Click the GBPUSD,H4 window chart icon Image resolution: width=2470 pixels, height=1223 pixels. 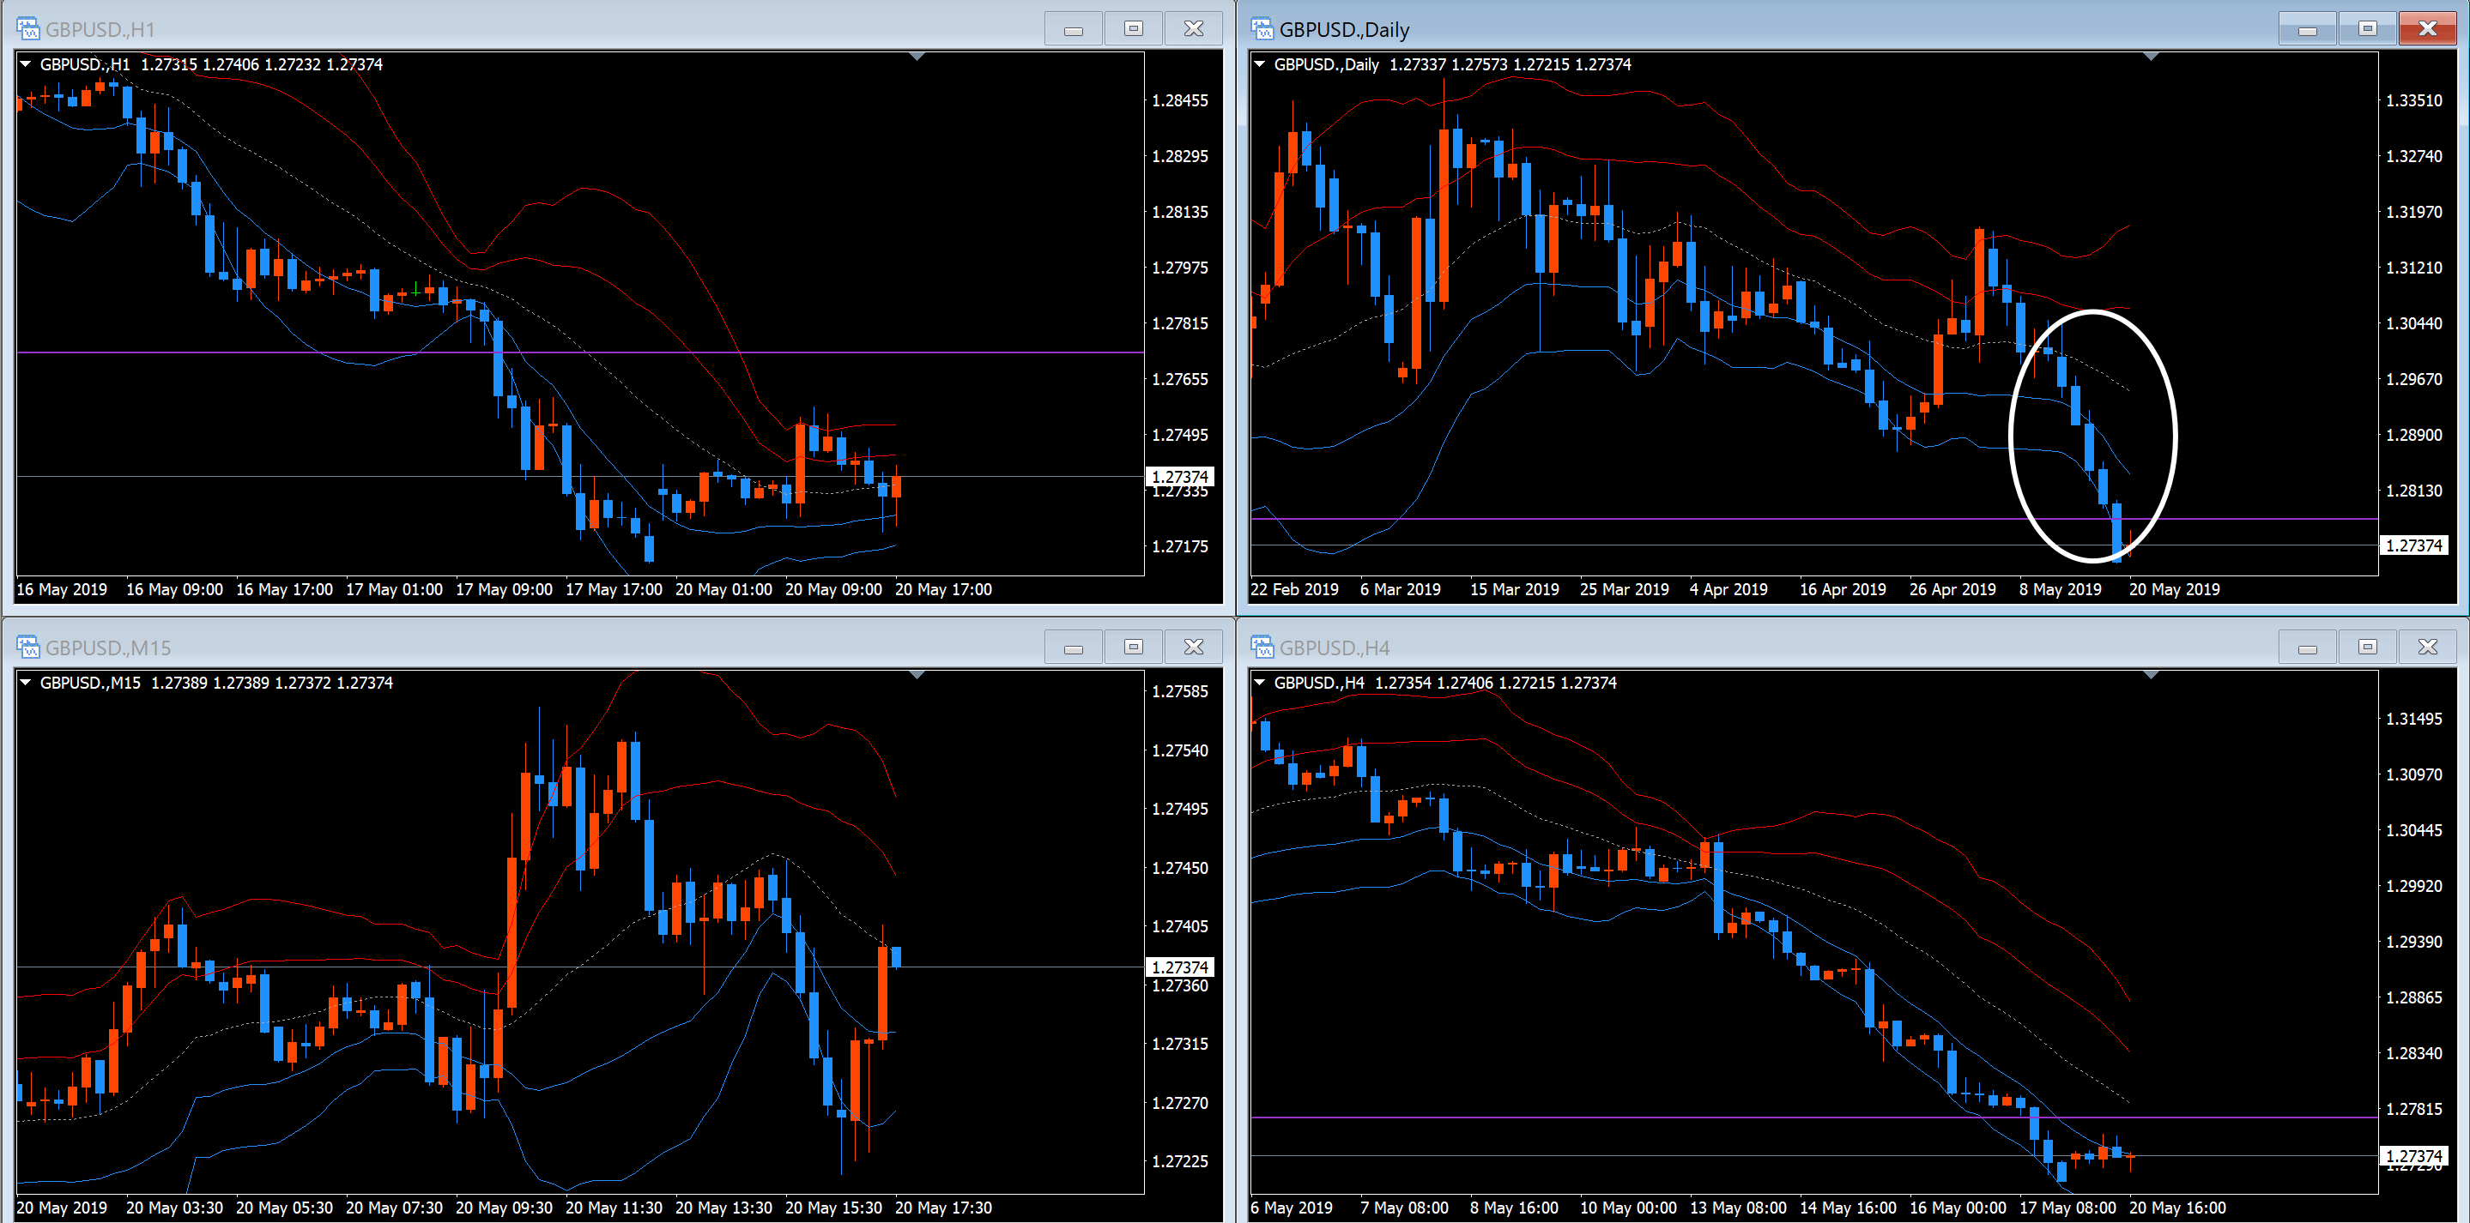tap(1262, 647)
